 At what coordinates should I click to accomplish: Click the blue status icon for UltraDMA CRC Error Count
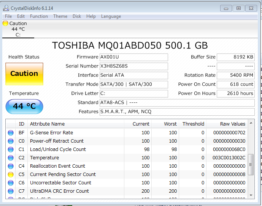[x=11, y=191]
